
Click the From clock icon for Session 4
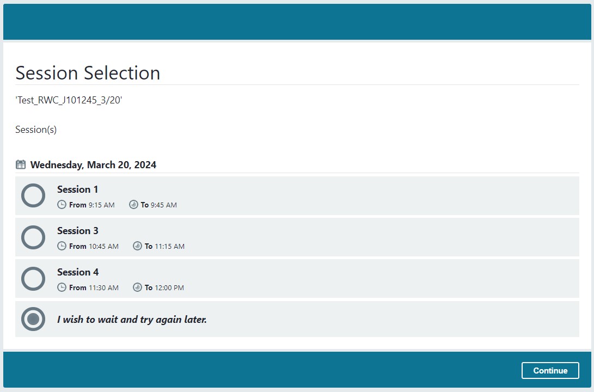pyautogui.click(x=61, y=287)
